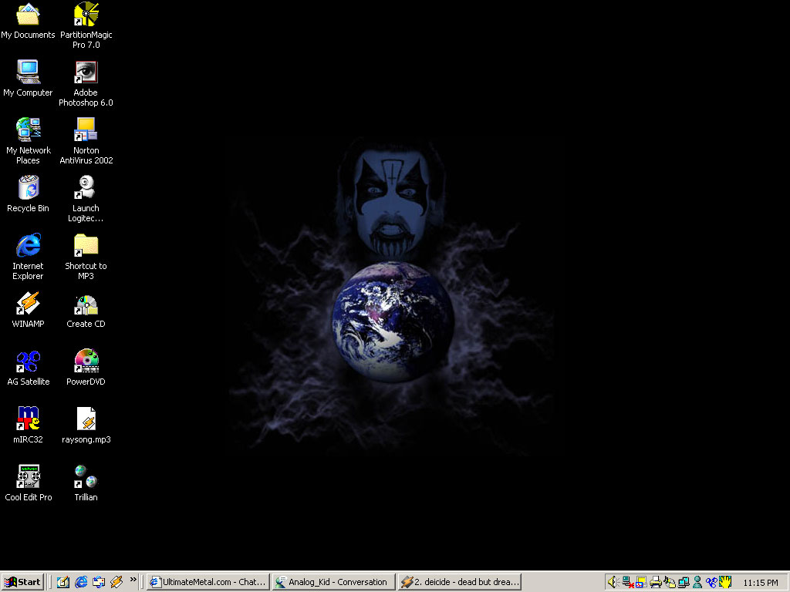Select the Recycle Bin icon
790x592 pixels.
click(x=29, y=194)
